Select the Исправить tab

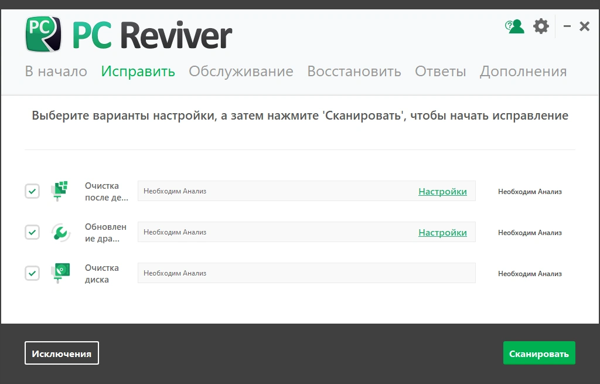pyautogui.click(x=138, y=72)
